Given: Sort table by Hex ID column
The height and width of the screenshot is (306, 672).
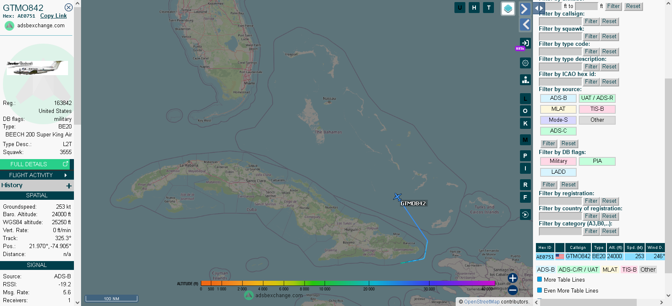Looking at the screenshot, I should 545,248.
